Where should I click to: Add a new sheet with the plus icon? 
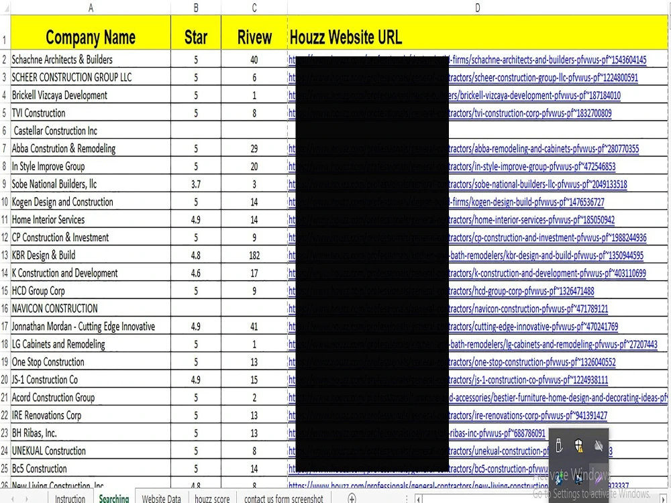click(x=352, y=498)
